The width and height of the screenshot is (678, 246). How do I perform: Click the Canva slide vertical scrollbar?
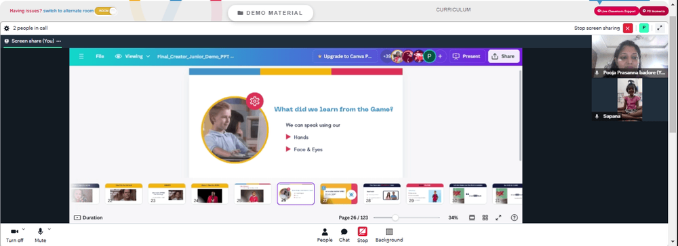(520, 115)
